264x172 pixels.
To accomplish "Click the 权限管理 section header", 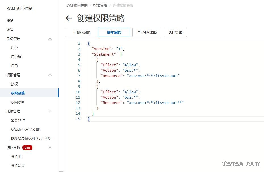I will 13,75.
